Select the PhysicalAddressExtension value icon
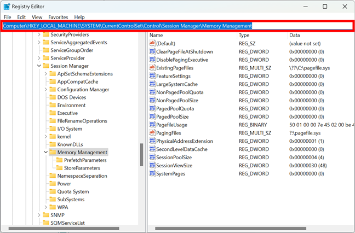 point(152,141)
